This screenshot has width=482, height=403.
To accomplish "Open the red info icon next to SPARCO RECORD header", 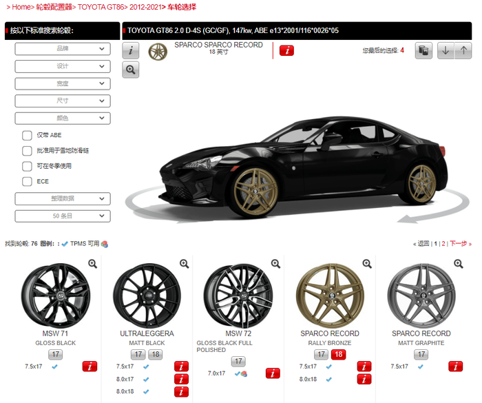I will (x=286, y=50).
